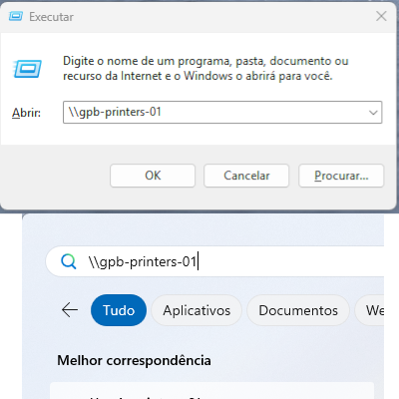The height and width of the screenshot is (399, 399).
Task: Open the best match result at the bottom
Action: (211, 391)
